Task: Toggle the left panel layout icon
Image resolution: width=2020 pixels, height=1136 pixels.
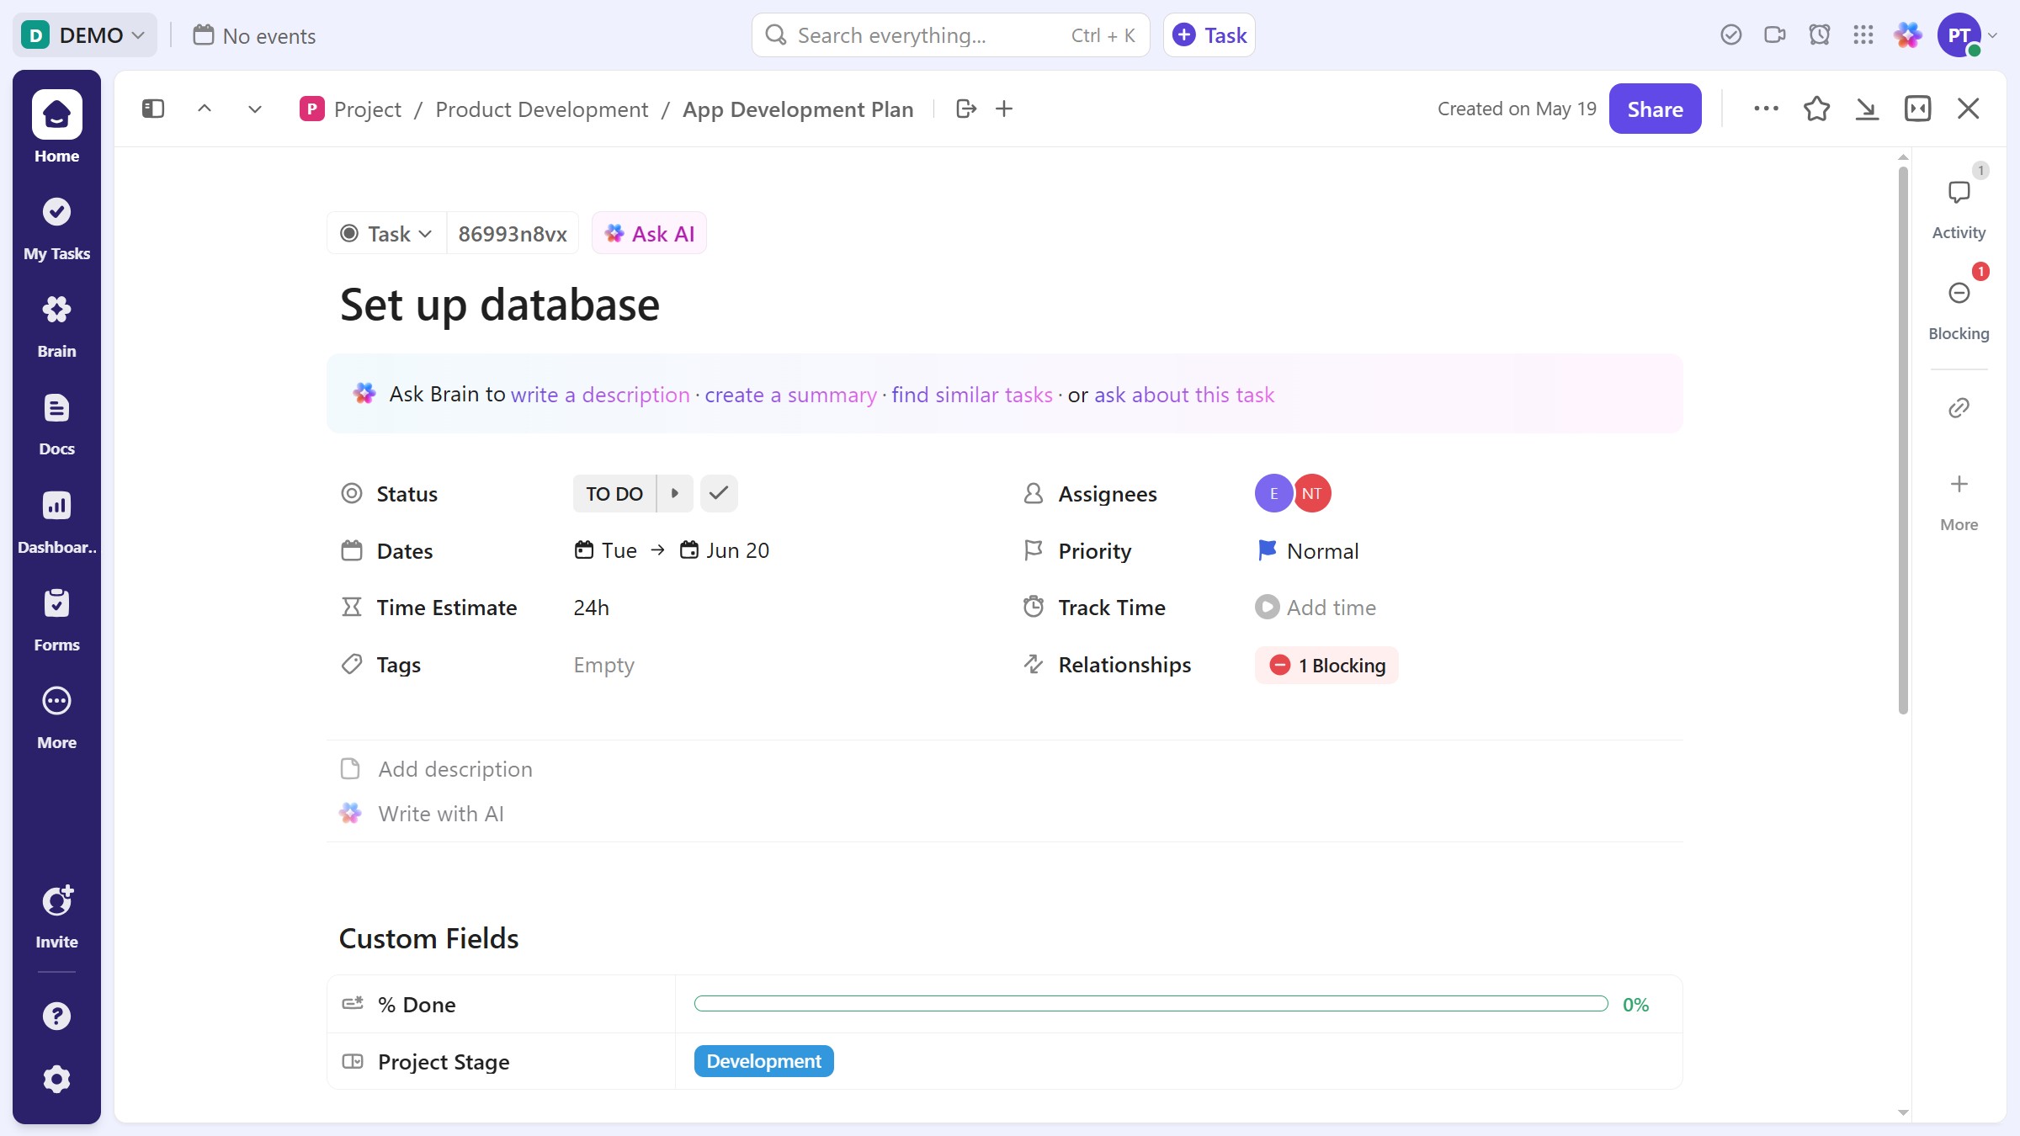Action: pyautogui.click(x=153, y=109)
